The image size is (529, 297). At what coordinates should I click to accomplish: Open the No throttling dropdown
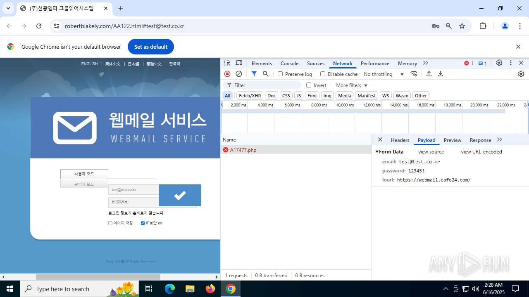384,74
